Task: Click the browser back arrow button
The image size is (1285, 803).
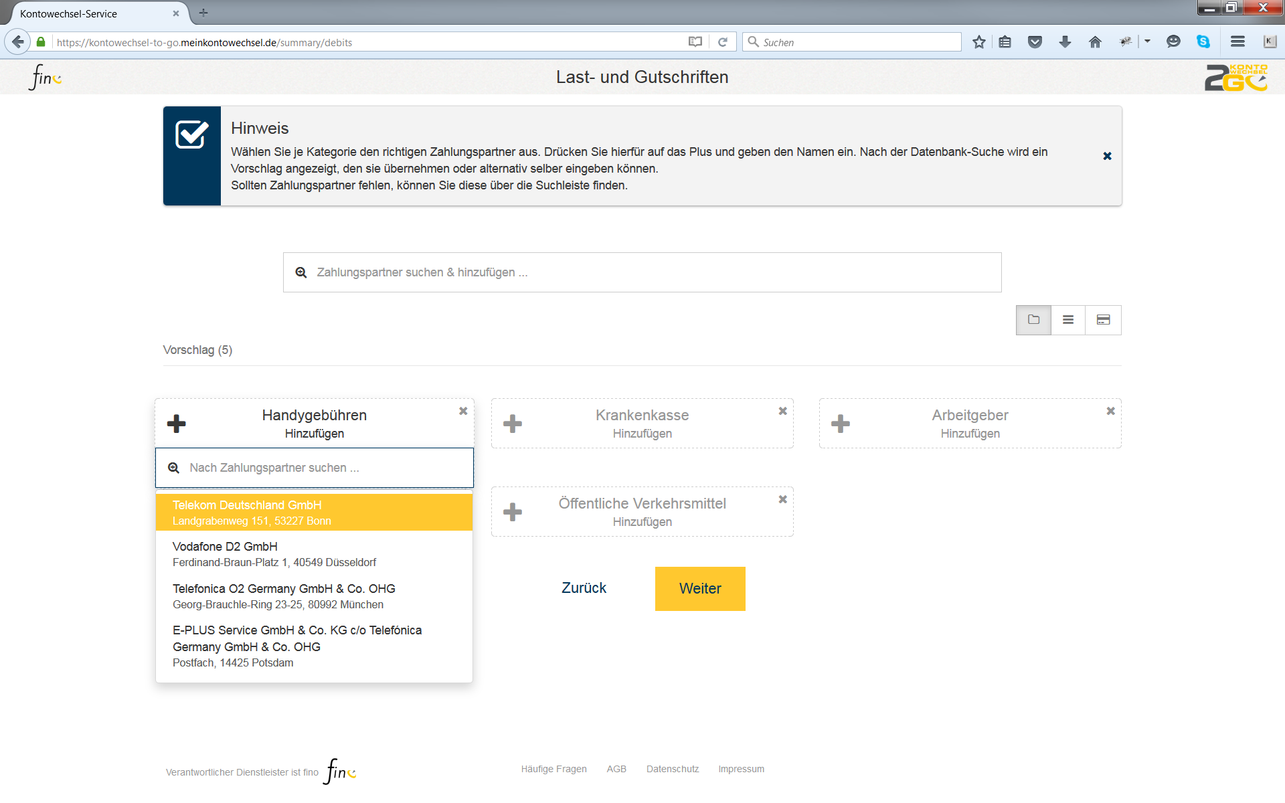Action: click(x=18, y=42)
